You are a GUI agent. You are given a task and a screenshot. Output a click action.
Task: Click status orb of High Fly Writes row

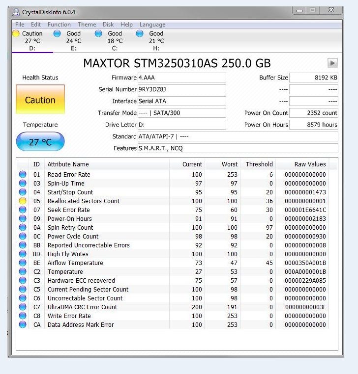(x=23, y=254)
